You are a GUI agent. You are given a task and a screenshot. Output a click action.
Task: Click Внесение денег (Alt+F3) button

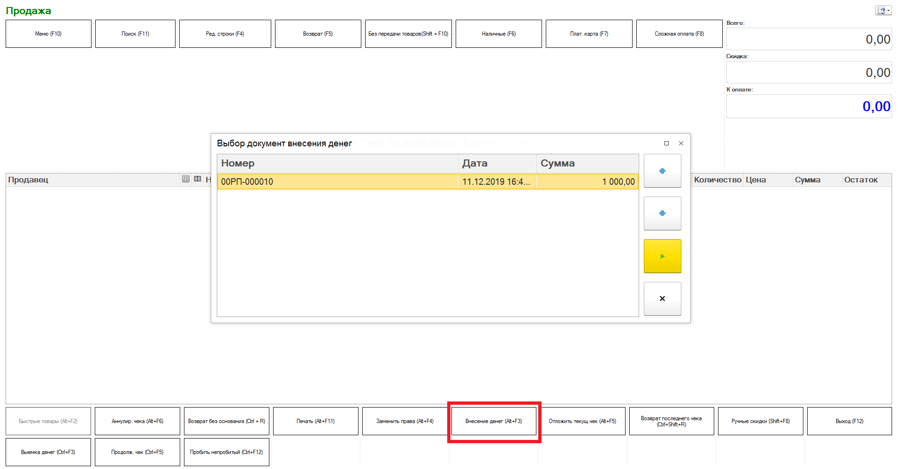point(494,421)
